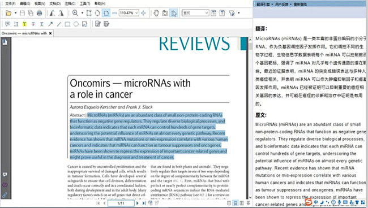This screenshot has height=208, width=368.
Task: Expand the 110.47% zoom level dropdown
Action: (136, 13)
